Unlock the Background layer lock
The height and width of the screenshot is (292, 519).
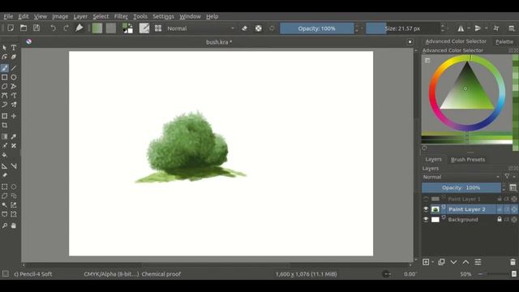(500, 219)
